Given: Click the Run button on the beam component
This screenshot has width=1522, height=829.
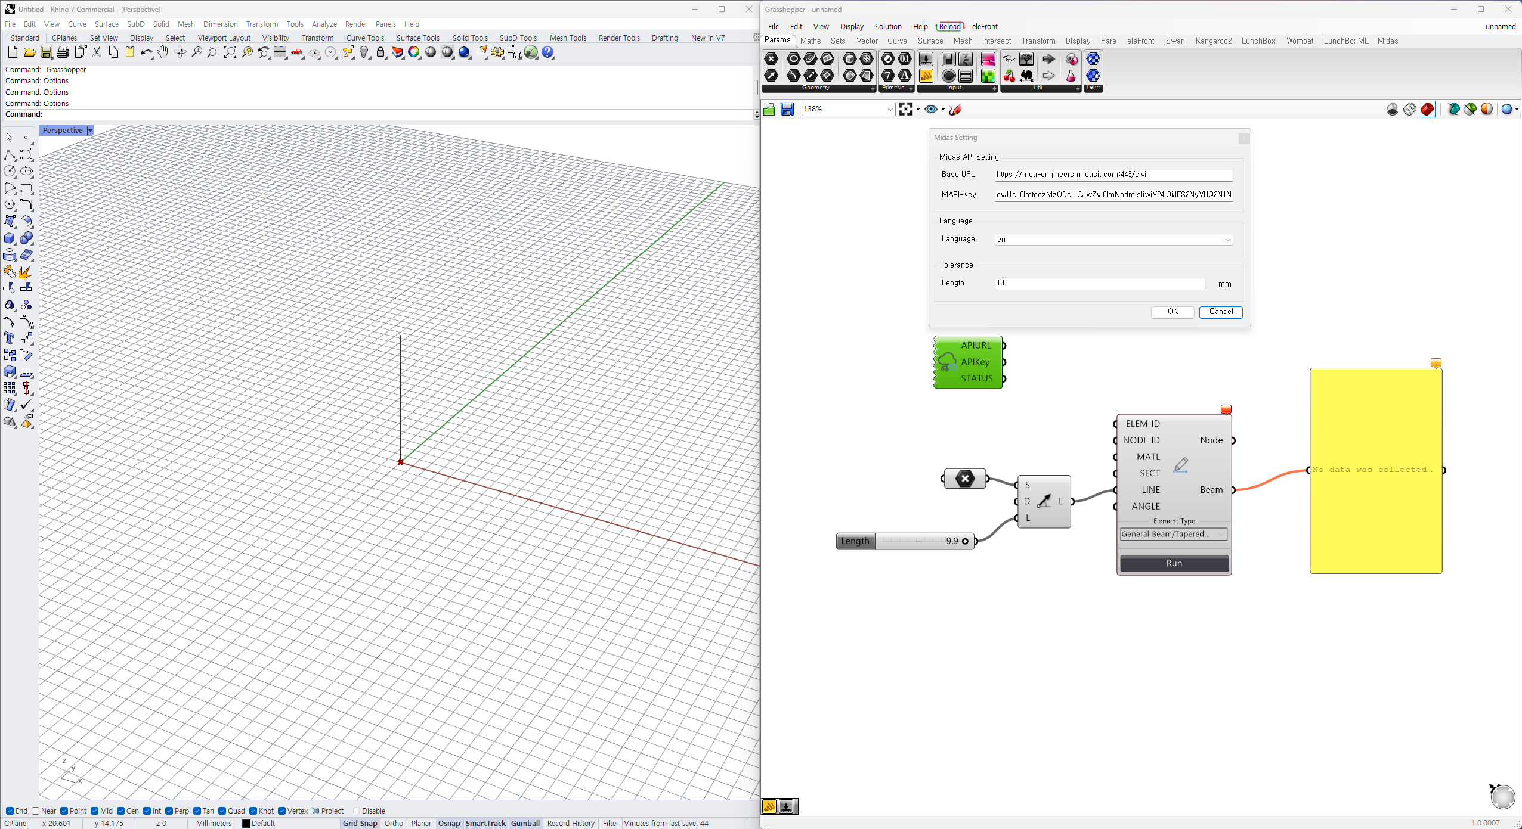Looking at the screenshot, I should pos(1174,563).
